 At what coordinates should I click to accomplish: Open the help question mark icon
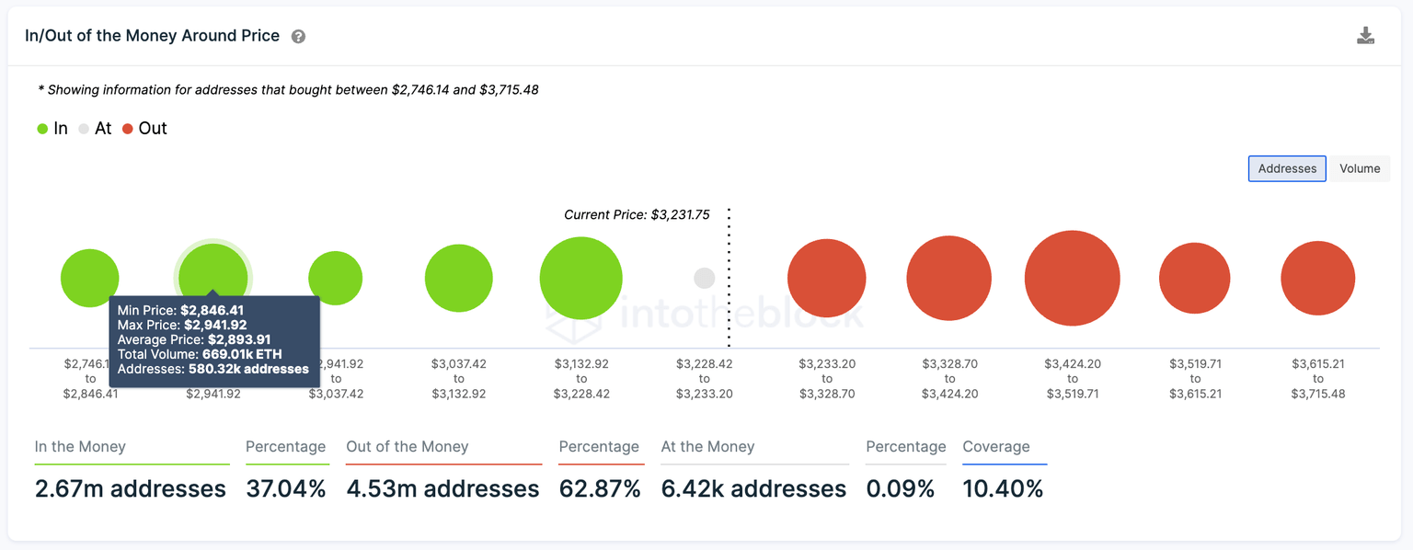[x=298, y=37]
